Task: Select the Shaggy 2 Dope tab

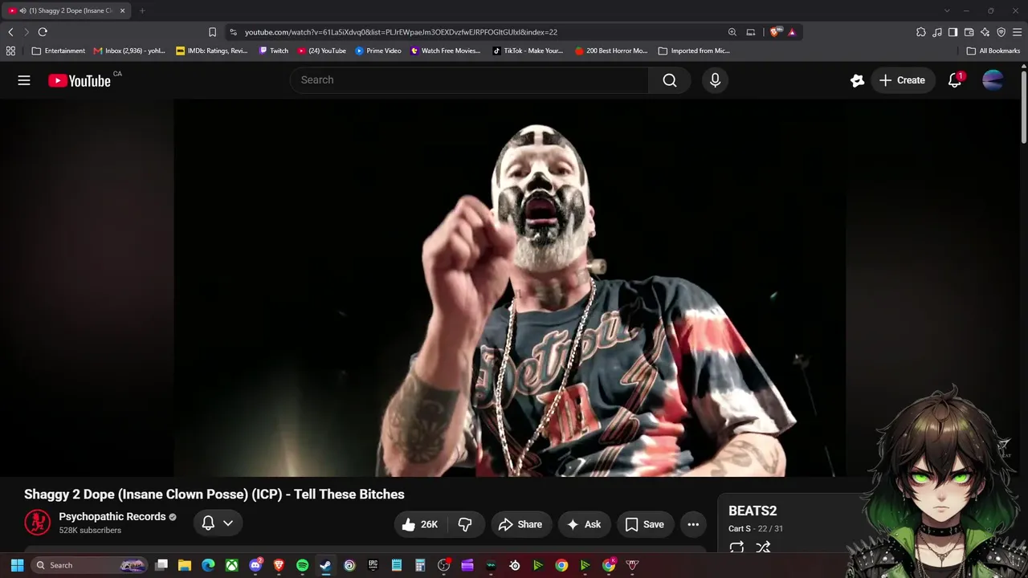Action: click(67, 10)
